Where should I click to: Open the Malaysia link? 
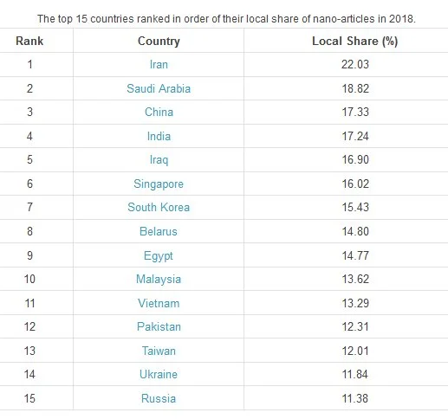(159, 280)
